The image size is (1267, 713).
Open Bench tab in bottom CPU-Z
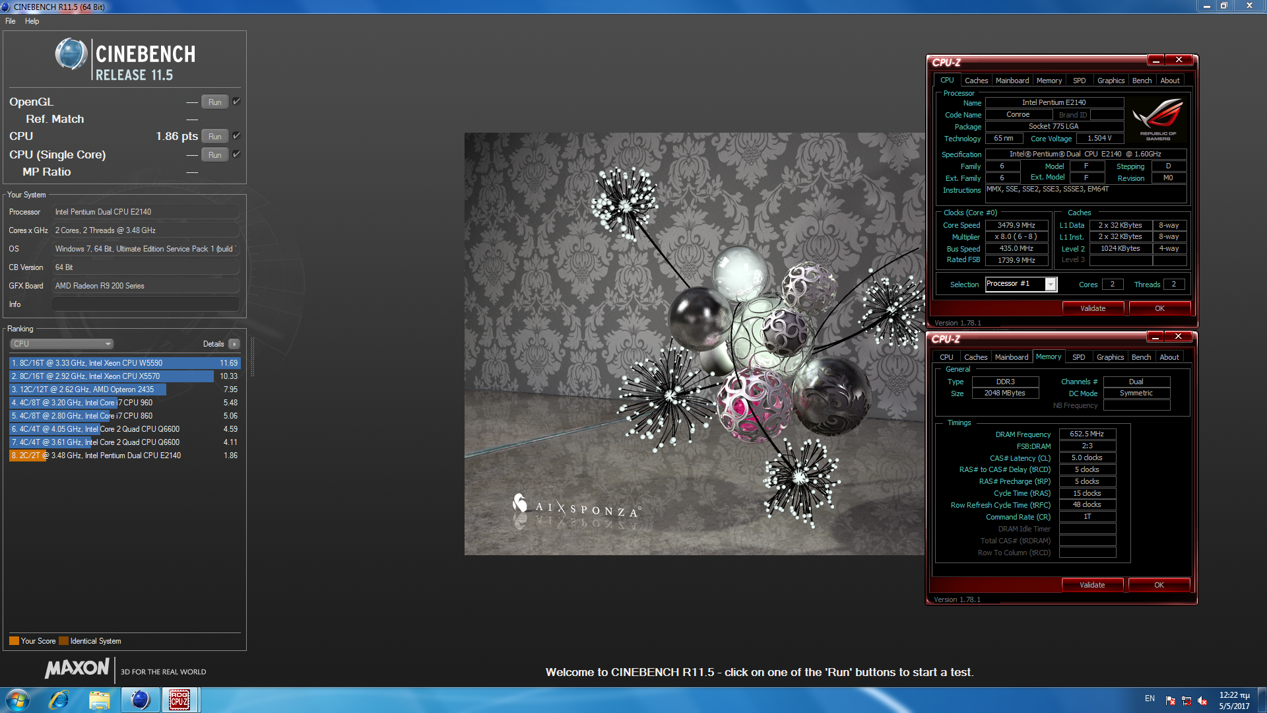pos(1141,357)
